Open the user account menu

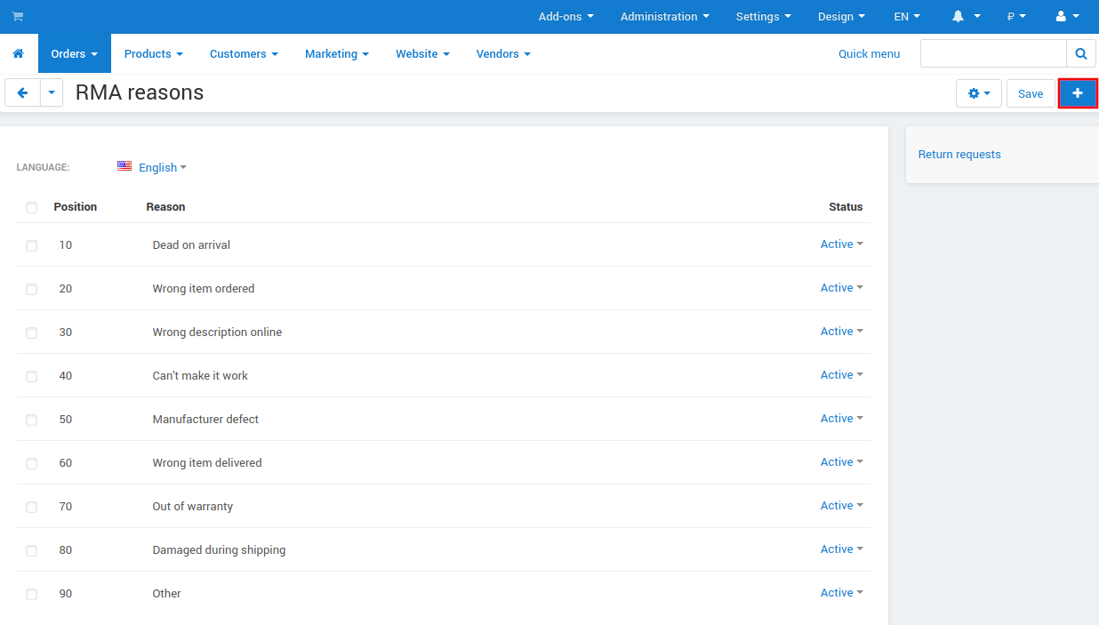coord(1067,17)
